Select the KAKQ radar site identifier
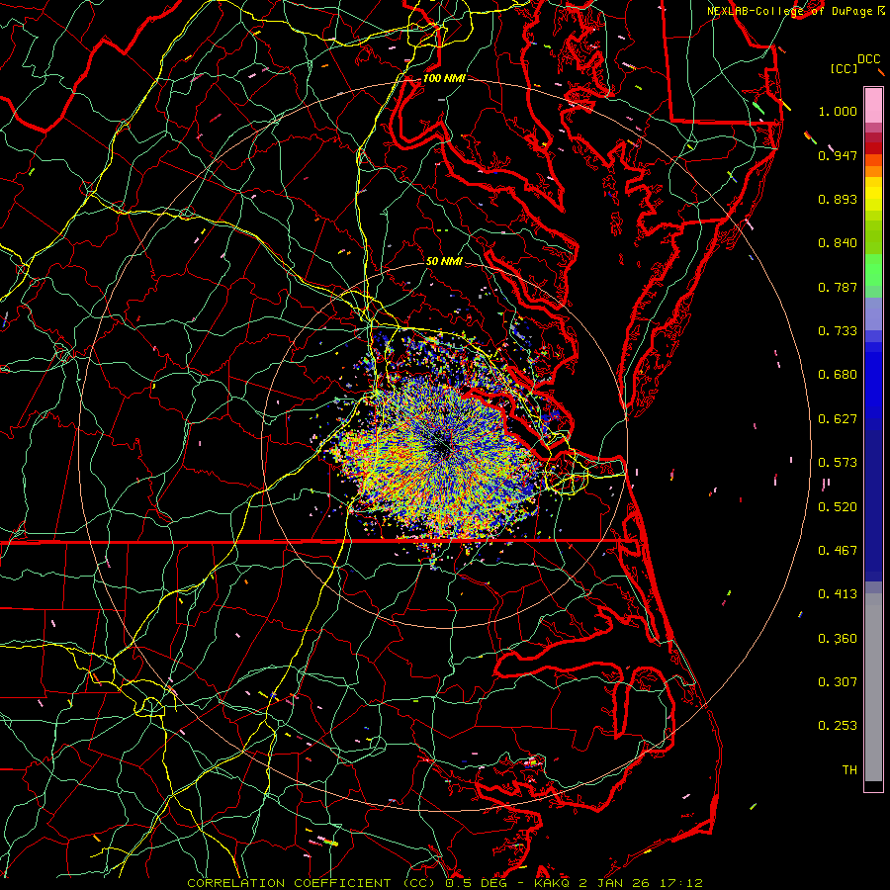Image resolution: width=890 pixels, height=890 pixels. click(552, 883)
